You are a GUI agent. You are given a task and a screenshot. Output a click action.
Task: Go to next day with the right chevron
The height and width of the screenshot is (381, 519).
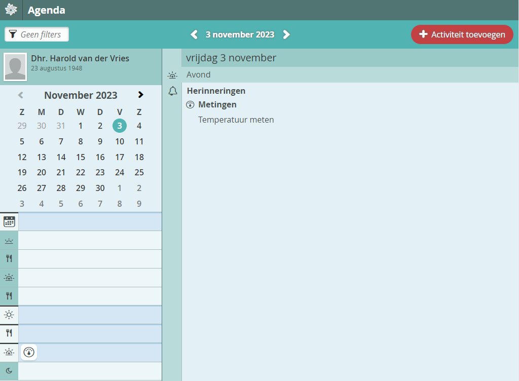(x=286, y=34)
